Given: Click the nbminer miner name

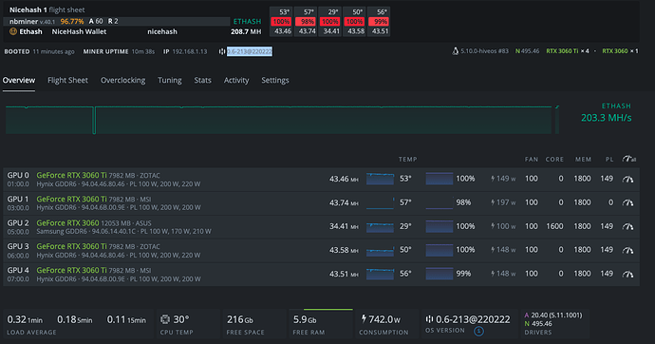Looking at the screenshot, I should click(24, 21).
